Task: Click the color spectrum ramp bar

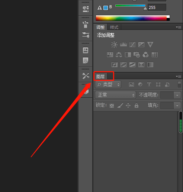Action: tap(133, 18)
